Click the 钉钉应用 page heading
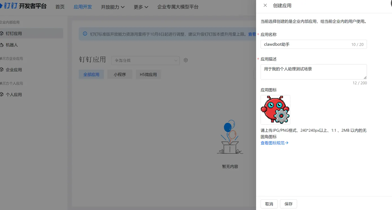392x210 pixels. click(92, 59)
